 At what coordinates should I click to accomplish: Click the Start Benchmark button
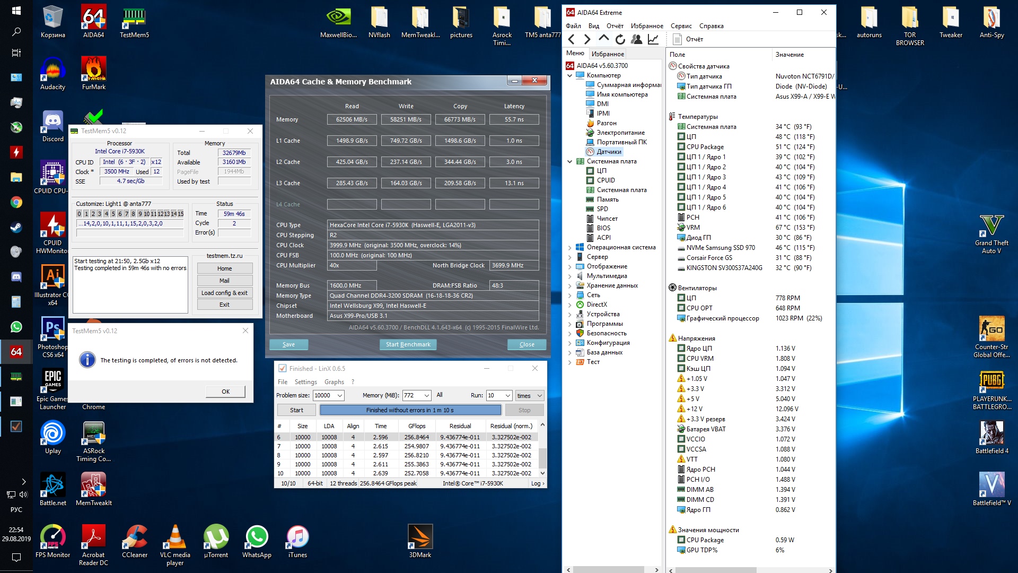coord(408,344)
